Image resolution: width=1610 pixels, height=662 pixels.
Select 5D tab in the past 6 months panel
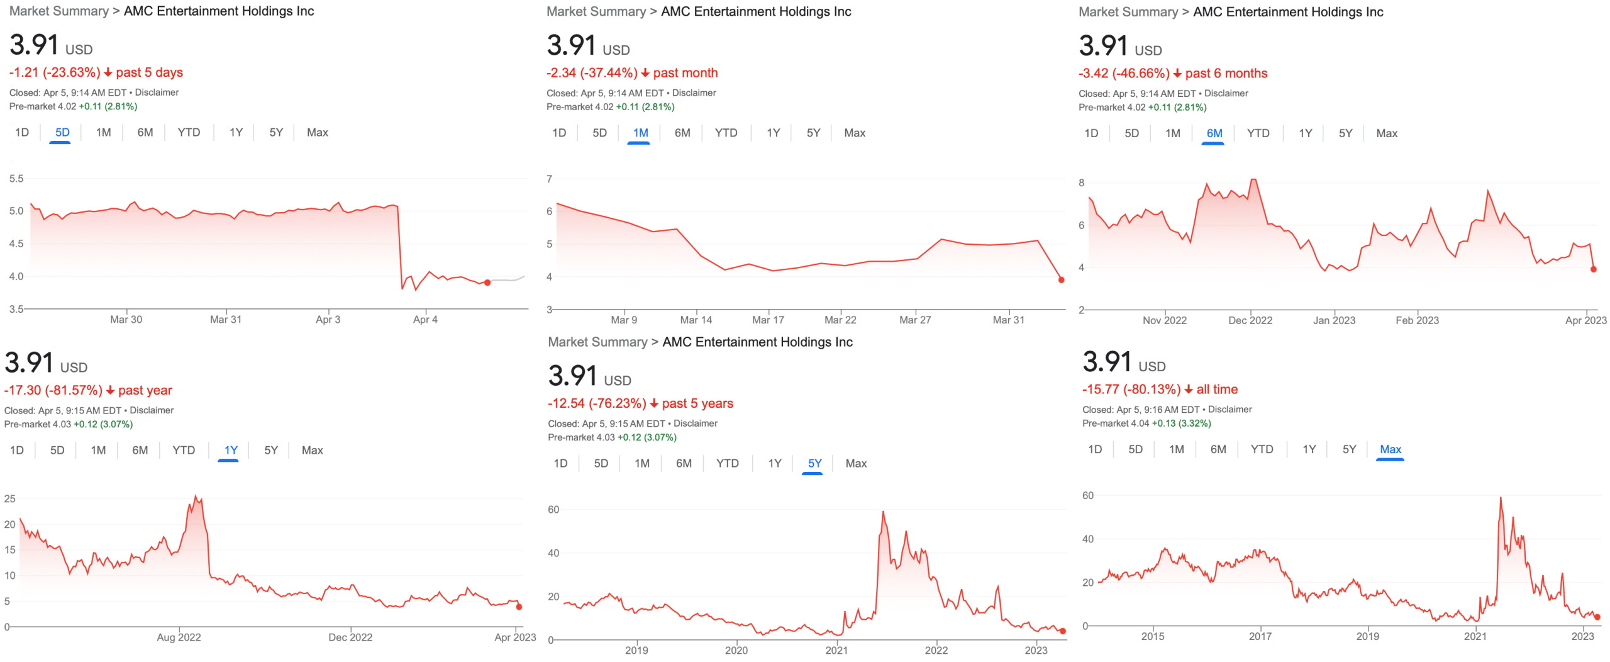coord(1131,133)
